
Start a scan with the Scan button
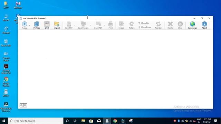[25, 25]
